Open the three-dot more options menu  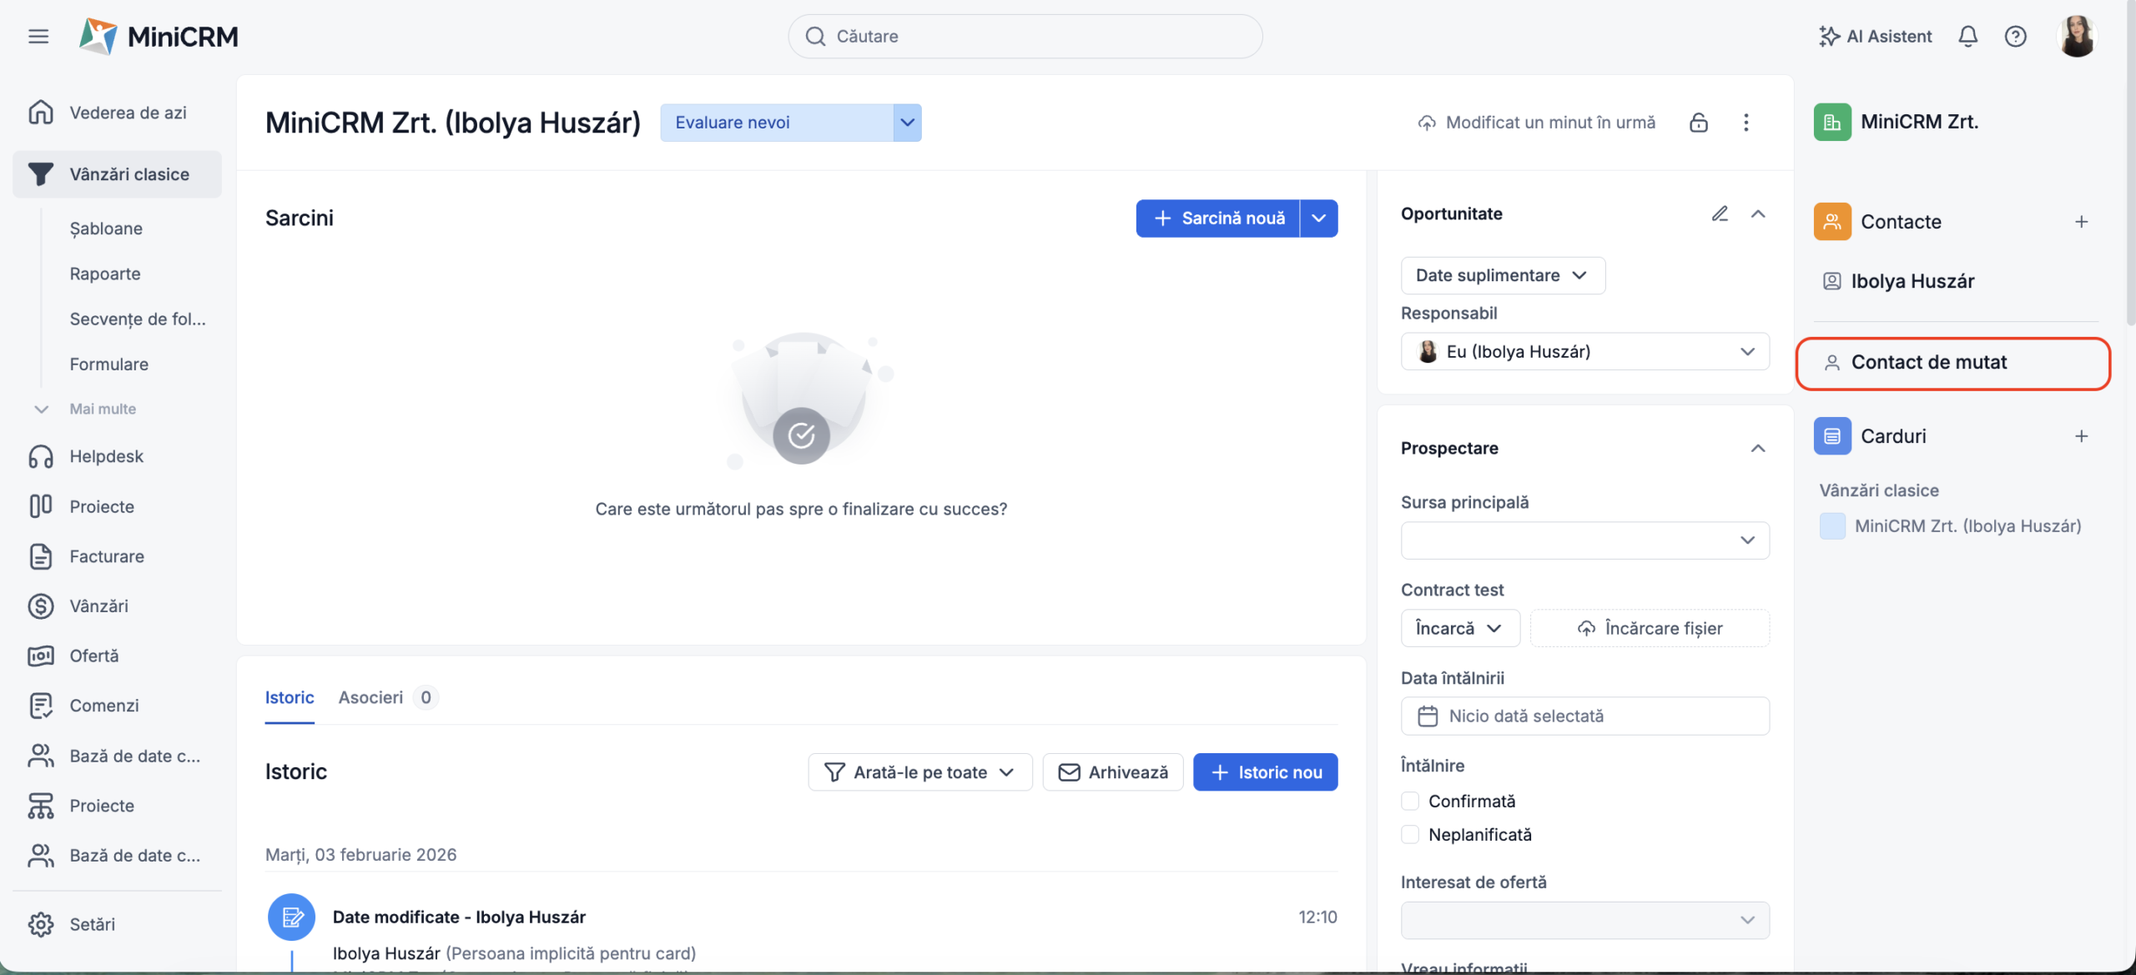point(1746,123)
